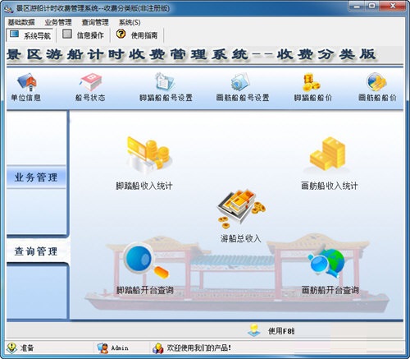
Task: Open 脚踏船收入统计 icon
Action: [x=148, y=154]
